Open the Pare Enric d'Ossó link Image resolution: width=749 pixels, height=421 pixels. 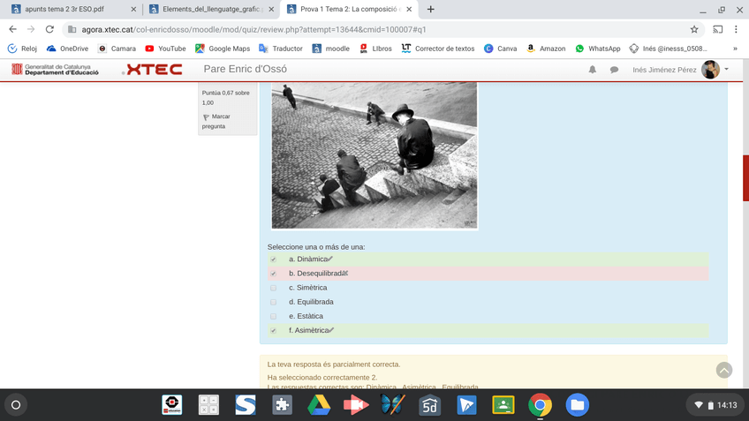tap(245, 69)
